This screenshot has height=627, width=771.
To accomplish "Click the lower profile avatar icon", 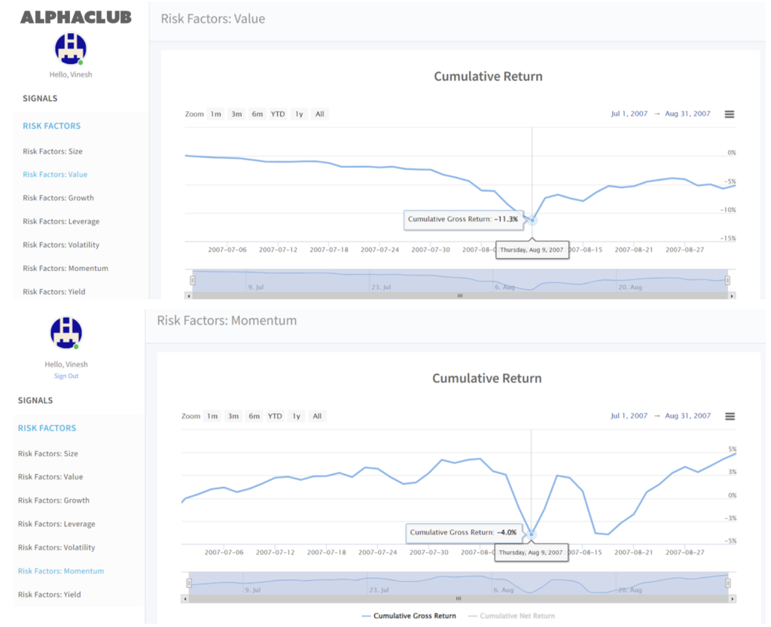I will (x=66, y=333).
